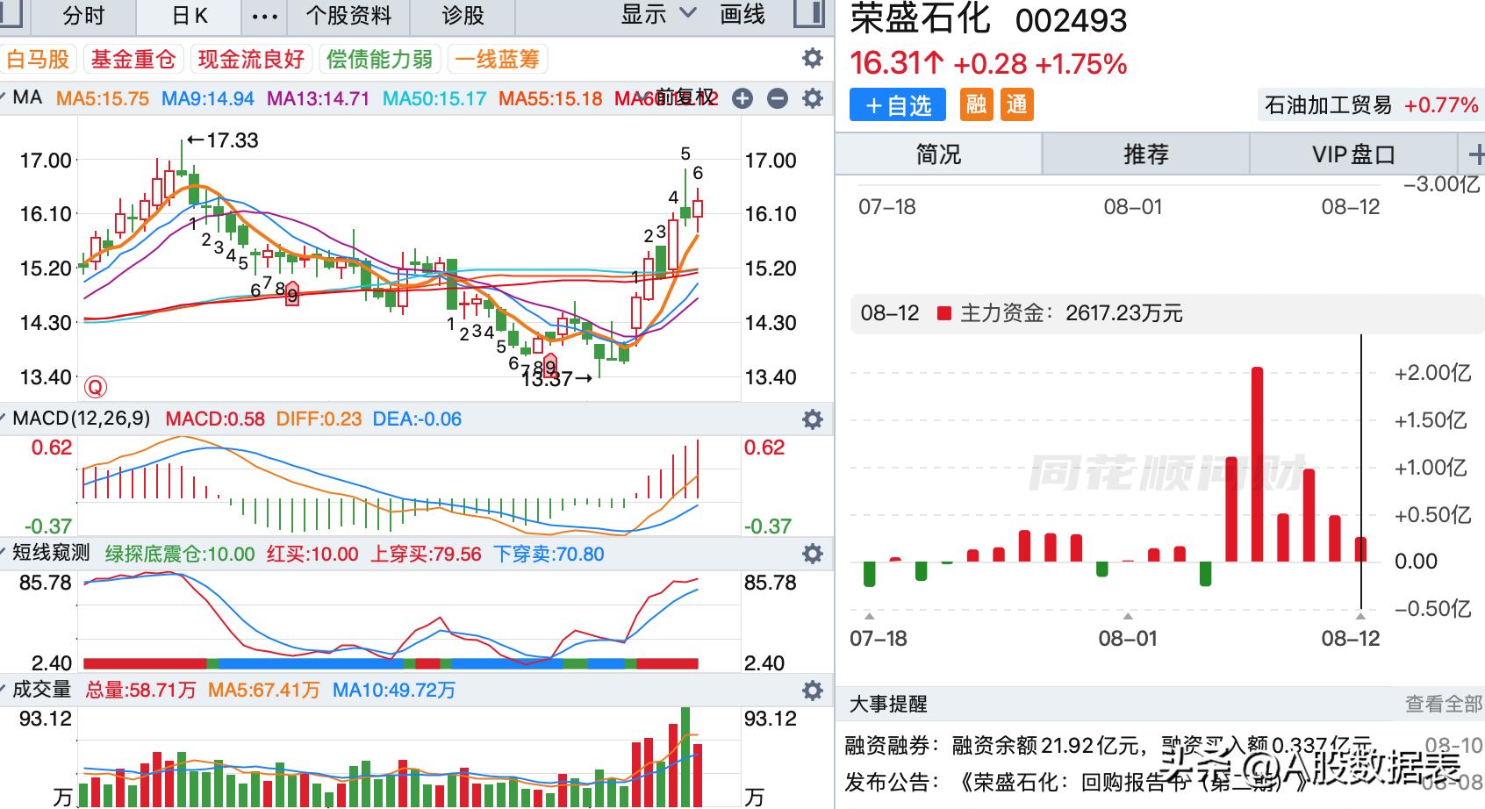Click the 上穿买:79.56 indicator value
The image size is (1485, 809).
click(426, 554)
